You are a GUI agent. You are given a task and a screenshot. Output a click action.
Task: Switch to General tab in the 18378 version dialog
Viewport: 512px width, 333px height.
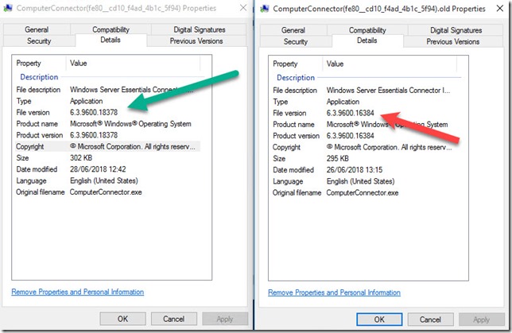point(37,29)
